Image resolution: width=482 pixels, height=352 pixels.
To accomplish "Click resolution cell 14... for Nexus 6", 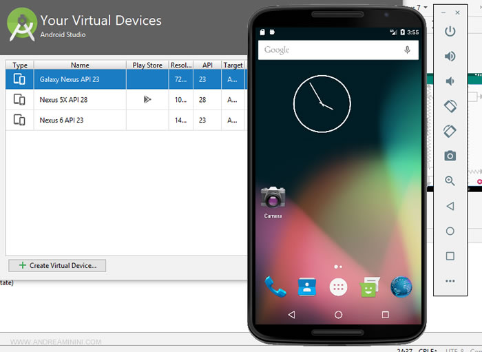I will pos(180,120).
